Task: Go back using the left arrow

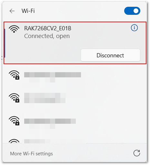Action: [12, 11]
